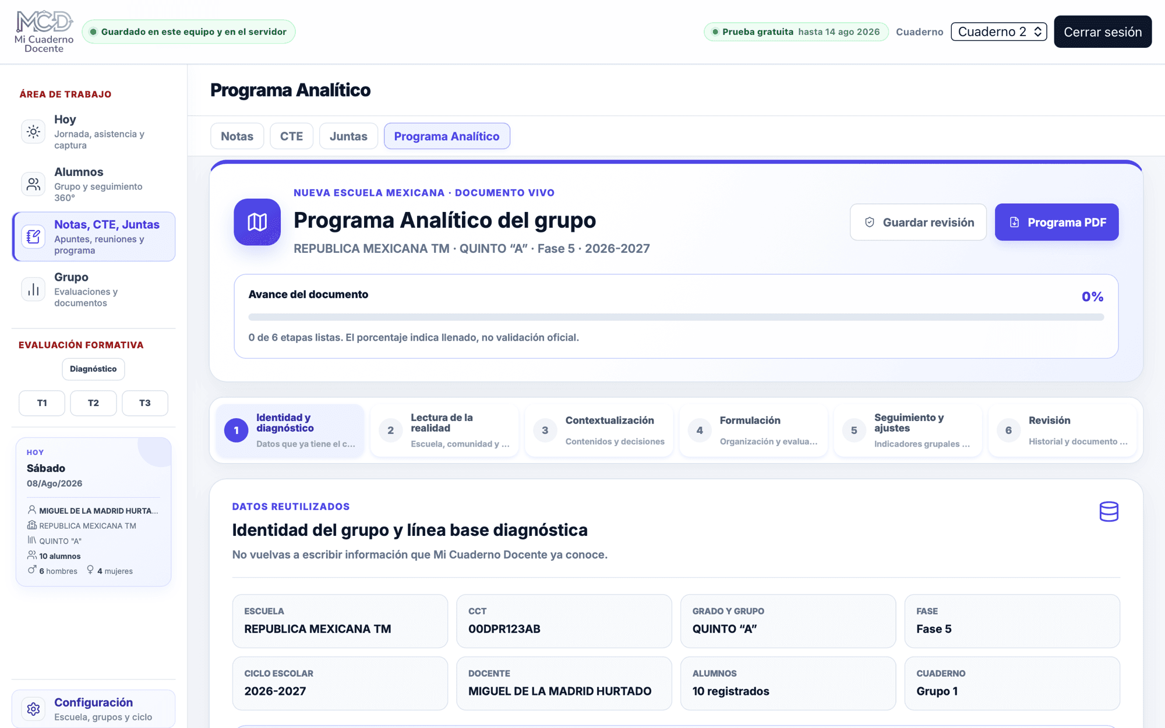Screen dimensions: 1165x728
Task: Click the DOCENTE card MIGUEL DE LA MADRID HURTADO
Action: (564, 683)
